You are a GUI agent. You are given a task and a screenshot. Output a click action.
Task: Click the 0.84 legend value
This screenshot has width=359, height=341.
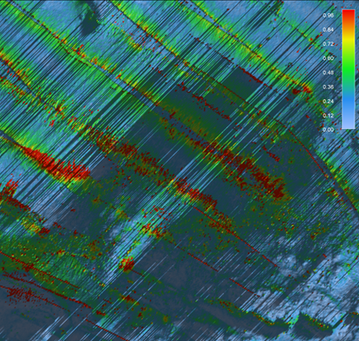coord(328,30)
